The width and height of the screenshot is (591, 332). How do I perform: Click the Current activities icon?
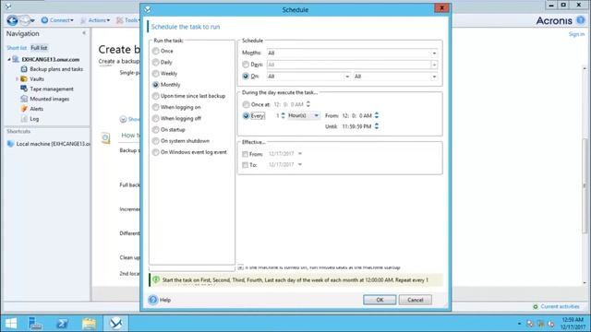click(536, 307)
